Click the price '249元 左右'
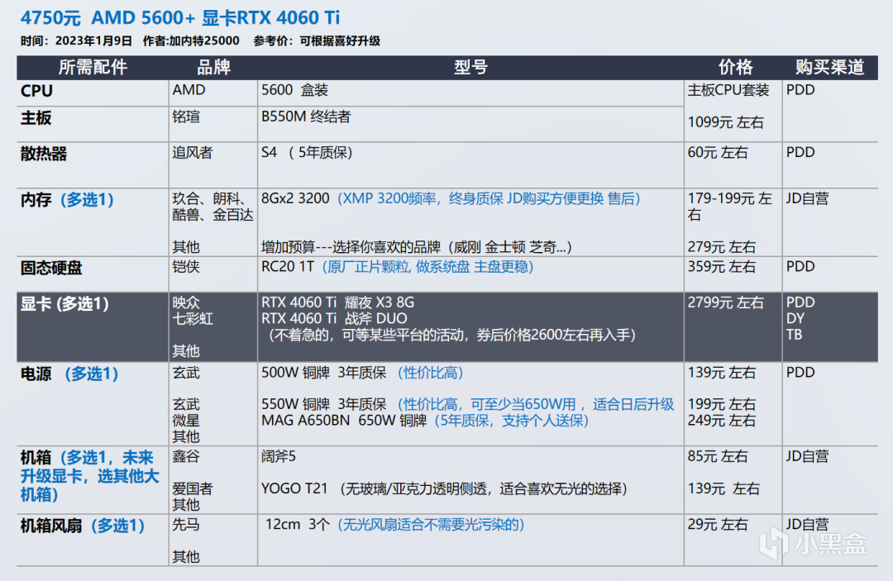Image resolution: width=893 pixels, height=581 pixels. click(x=722, y=421)
